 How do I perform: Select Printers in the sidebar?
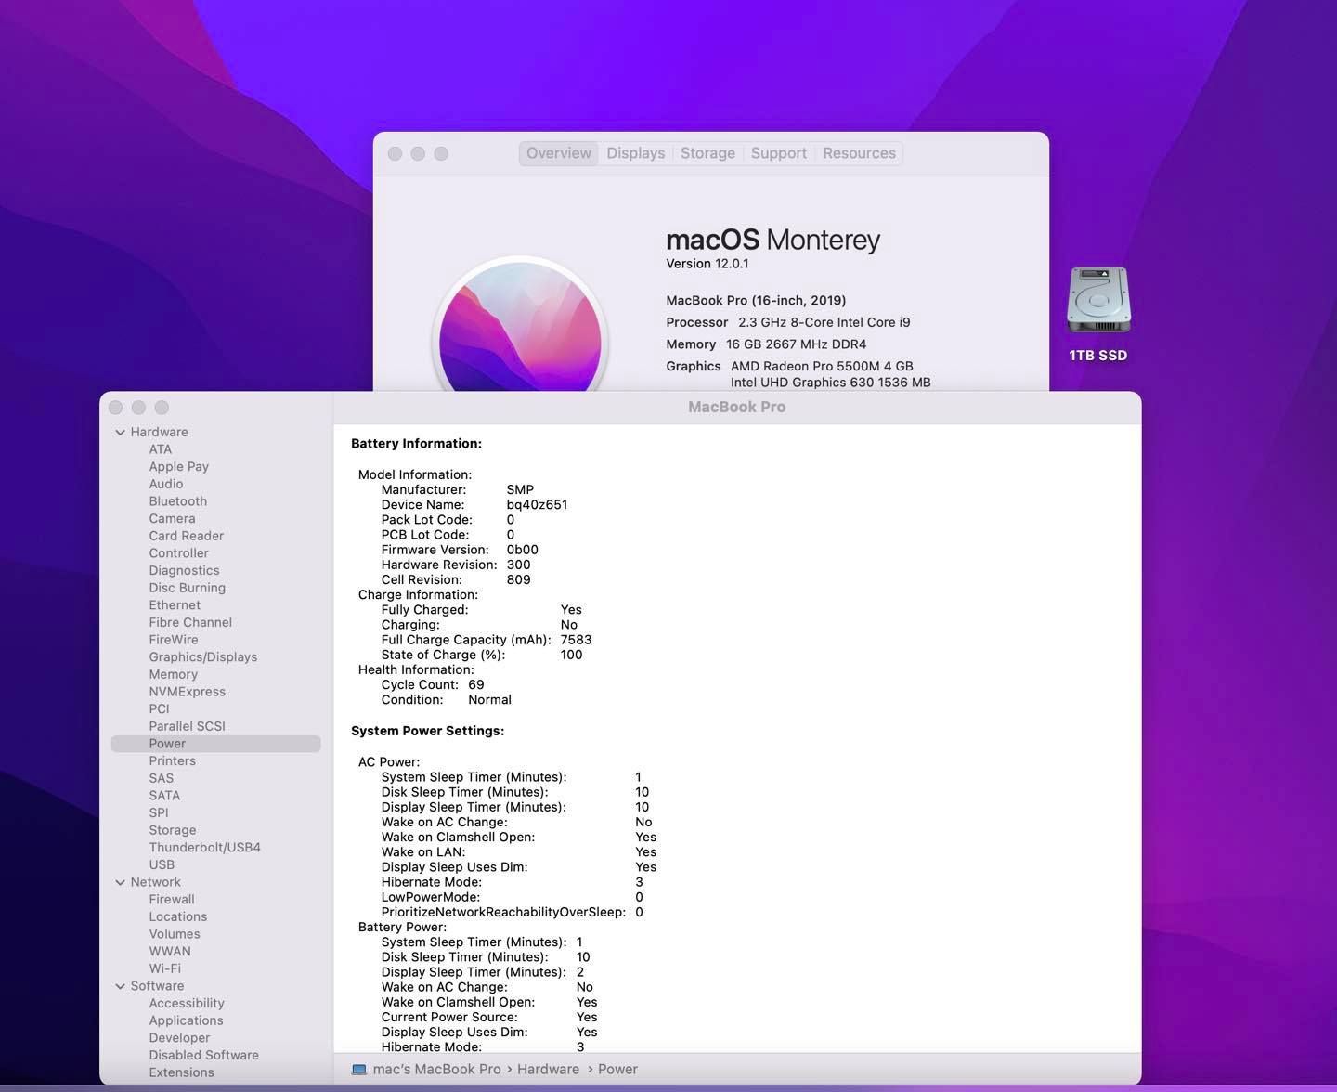[x=173, y=761]
